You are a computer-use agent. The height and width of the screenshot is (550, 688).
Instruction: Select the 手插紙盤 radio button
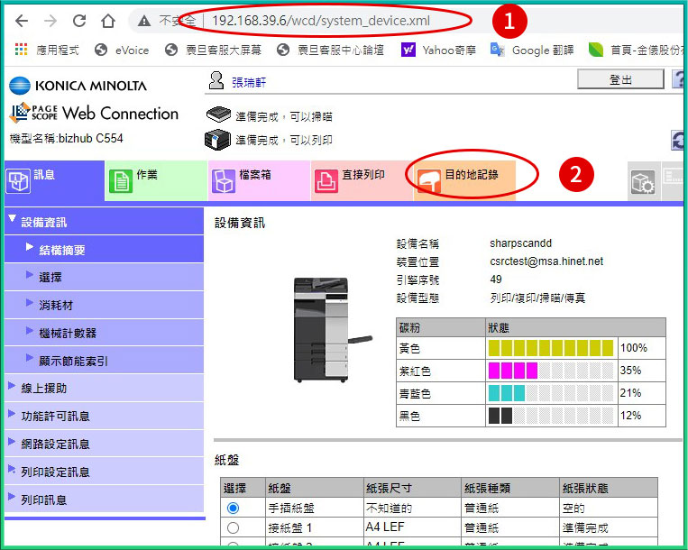(234, 508)
